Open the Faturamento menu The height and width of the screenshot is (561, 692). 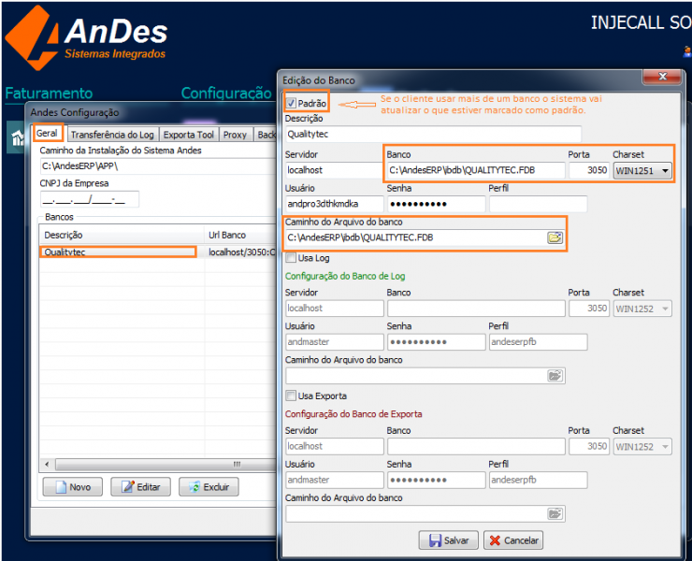(49, 93)
